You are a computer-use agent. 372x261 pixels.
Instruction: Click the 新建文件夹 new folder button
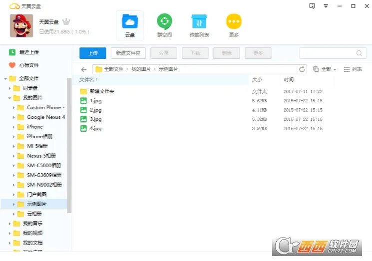(x=128, y=53)
